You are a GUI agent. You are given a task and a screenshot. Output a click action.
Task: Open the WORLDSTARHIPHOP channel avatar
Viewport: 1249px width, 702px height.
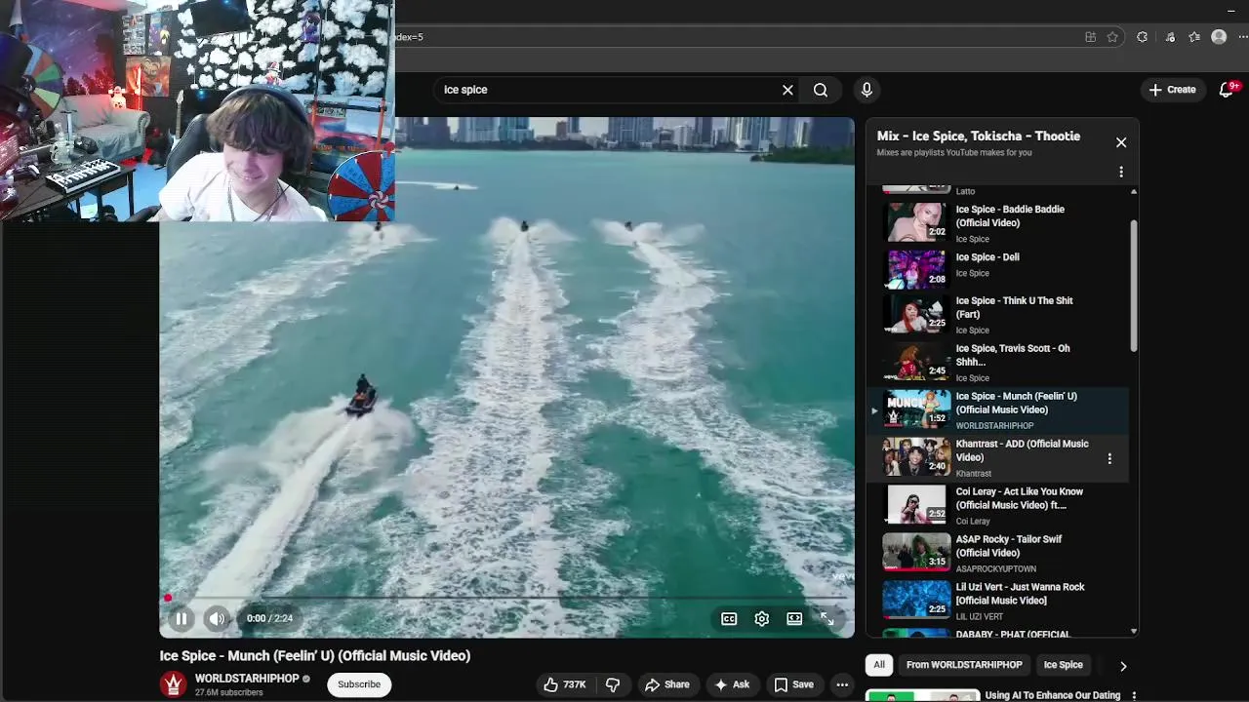tap(174, 684)
